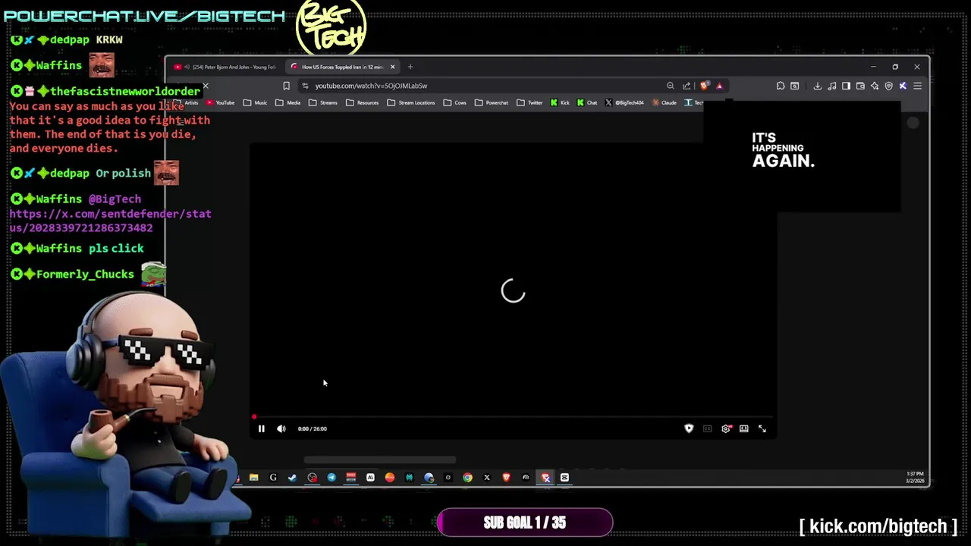Image resolution: width=971 pixels, height=546 pixels.
Task: Enter fullscreen mode in the video player
Action: pos(762,429)
